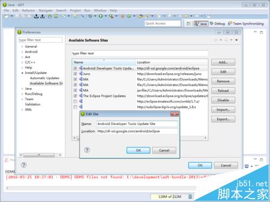This screenshot has height=202, width=270.
Task: Expand the Run/Debug tree node
Action: [x=22, y=94]
